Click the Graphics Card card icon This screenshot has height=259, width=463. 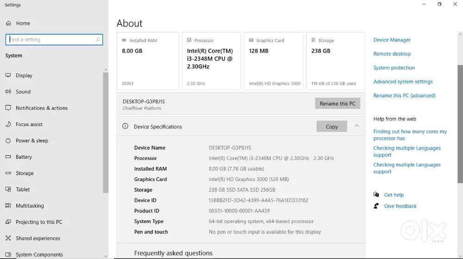(x=251, y=40)
